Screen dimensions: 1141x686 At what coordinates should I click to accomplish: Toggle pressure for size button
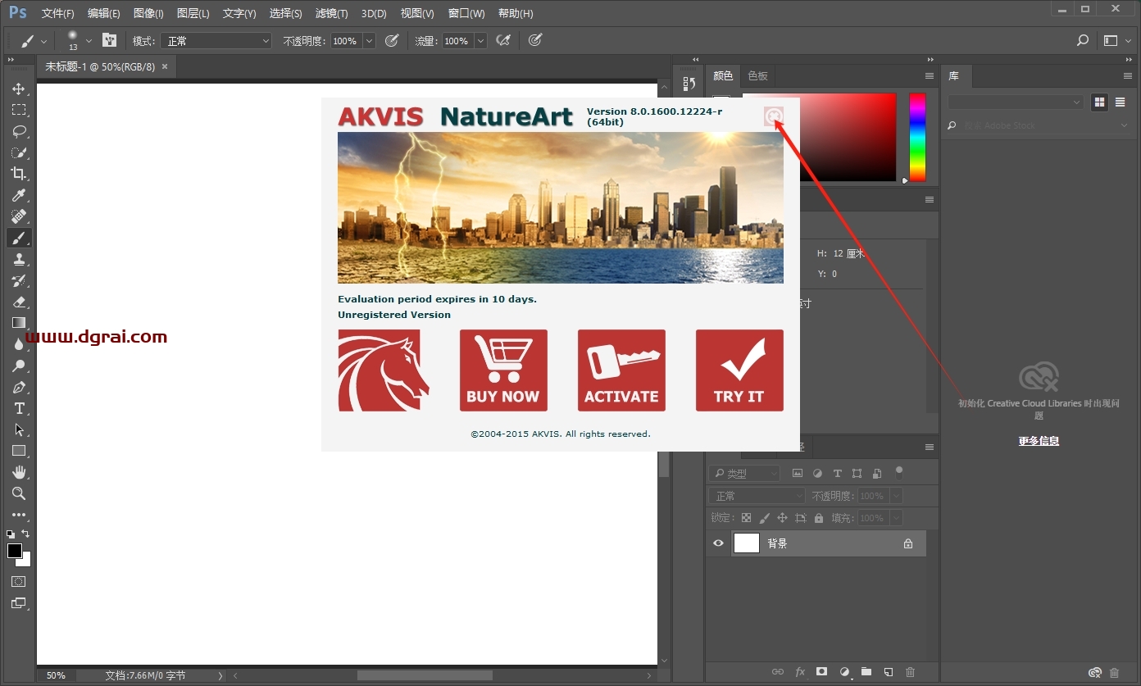click(x=535, y=40)
